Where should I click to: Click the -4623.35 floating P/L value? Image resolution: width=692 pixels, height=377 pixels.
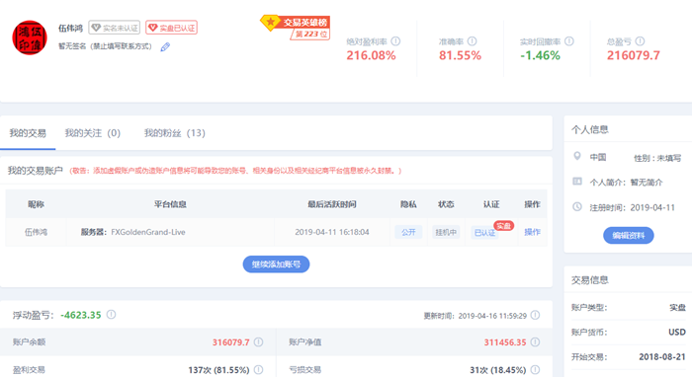(81, 315)
